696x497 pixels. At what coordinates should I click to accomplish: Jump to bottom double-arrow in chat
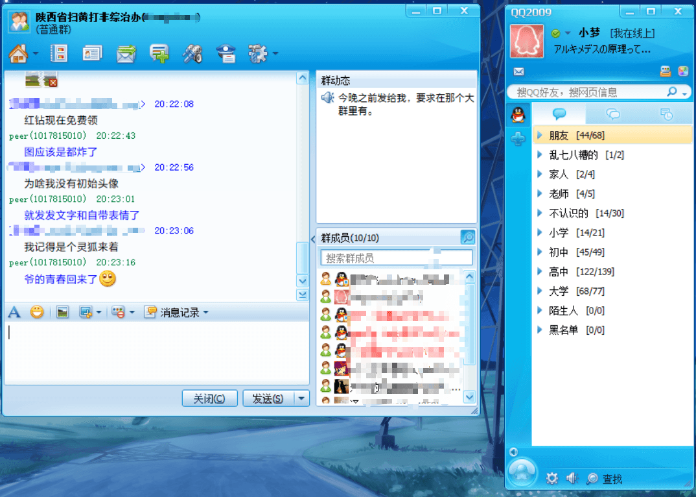click(302, 295)
